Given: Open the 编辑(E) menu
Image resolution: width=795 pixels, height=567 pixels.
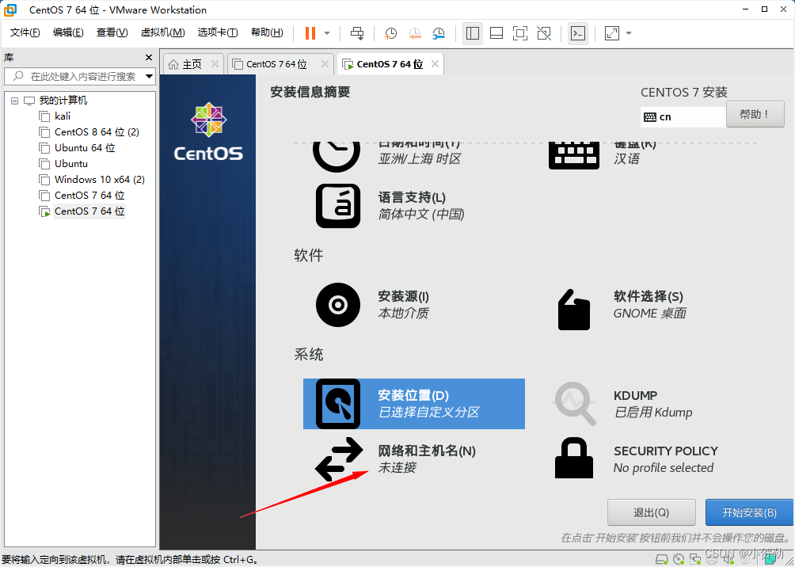Looking at the screenshot, I should pyautogui.click(x=68, y=32).
